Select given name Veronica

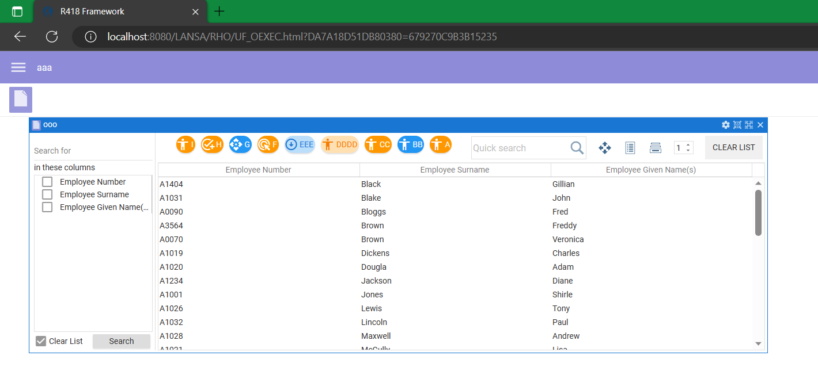coord(568,239)
